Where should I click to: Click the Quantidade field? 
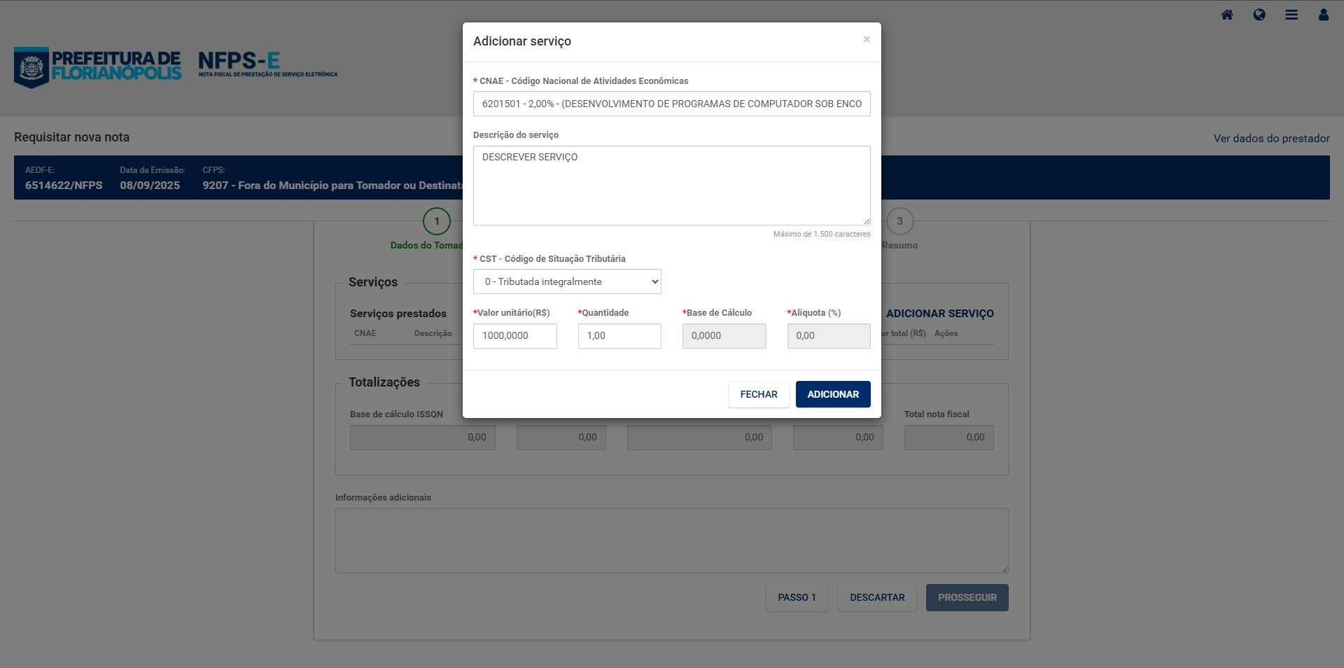click(x=619, y=336)
